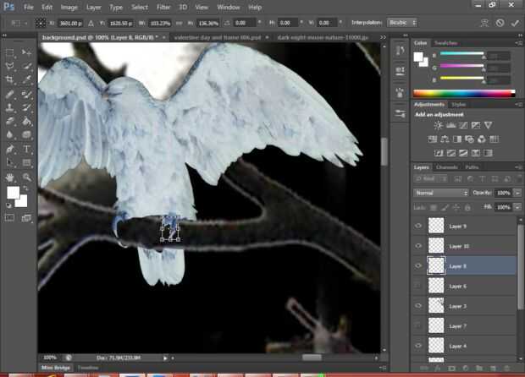Select the Type tool
This screenshot has height=377, width=525.
click(28, 148)
